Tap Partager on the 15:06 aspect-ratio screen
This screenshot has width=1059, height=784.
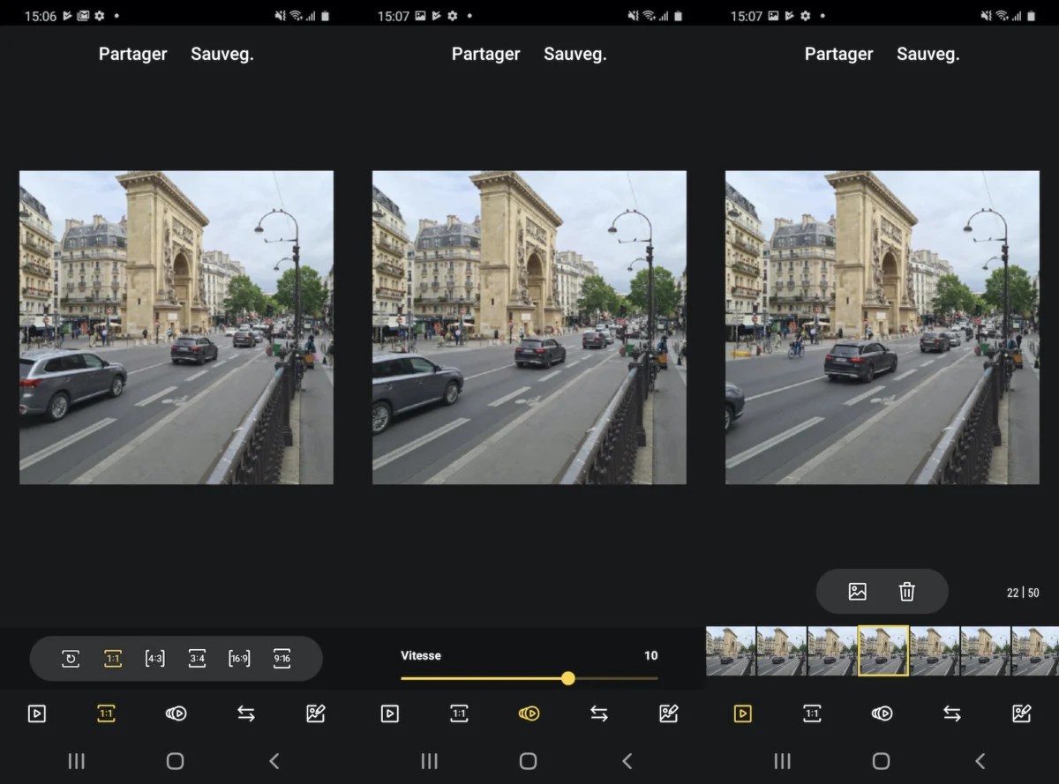133,54
